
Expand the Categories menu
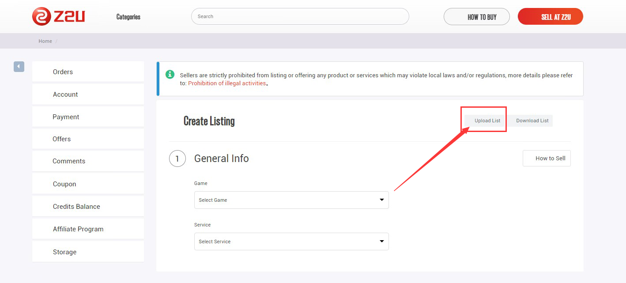(x=128, y=17)
